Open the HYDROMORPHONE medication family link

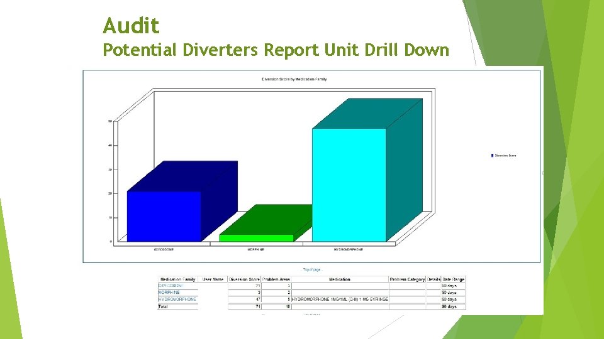point(177,299)
